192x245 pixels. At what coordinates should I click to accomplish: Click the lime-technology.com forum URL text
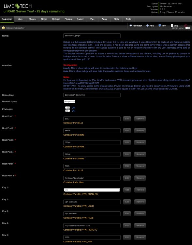[x=169, y=80]
